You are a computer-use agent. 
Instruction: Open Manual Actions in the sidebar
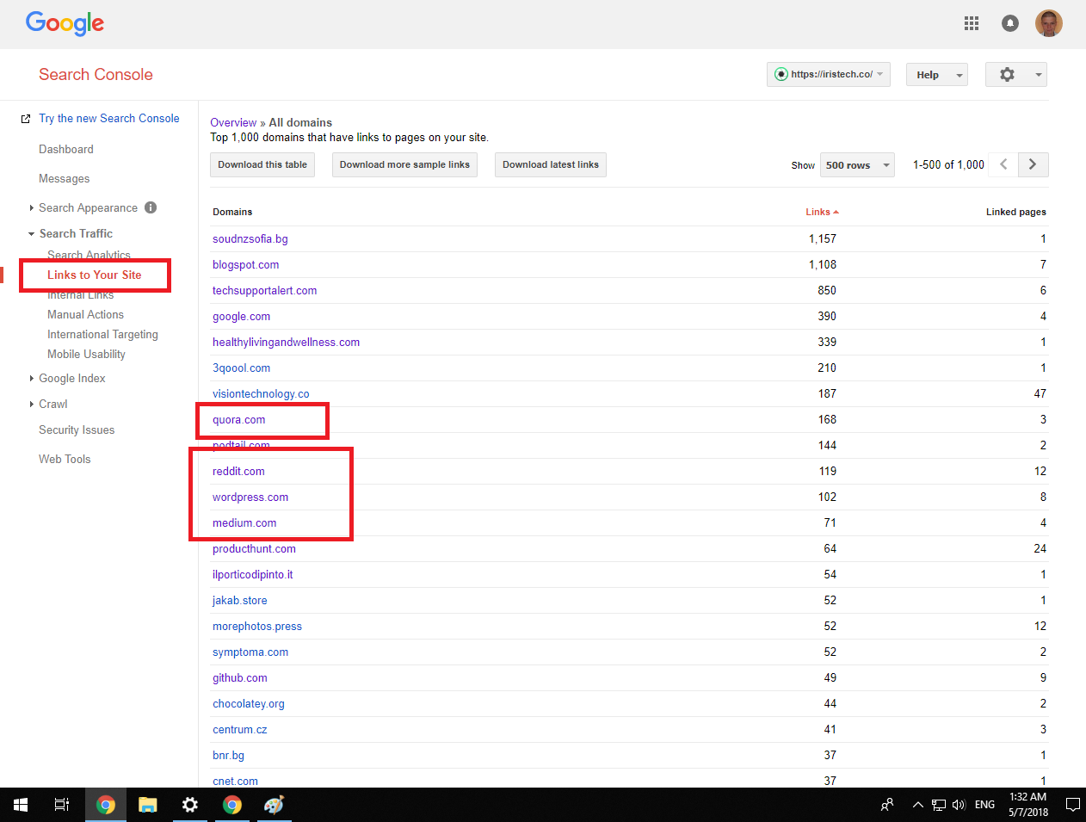click(x=86, y=314)
